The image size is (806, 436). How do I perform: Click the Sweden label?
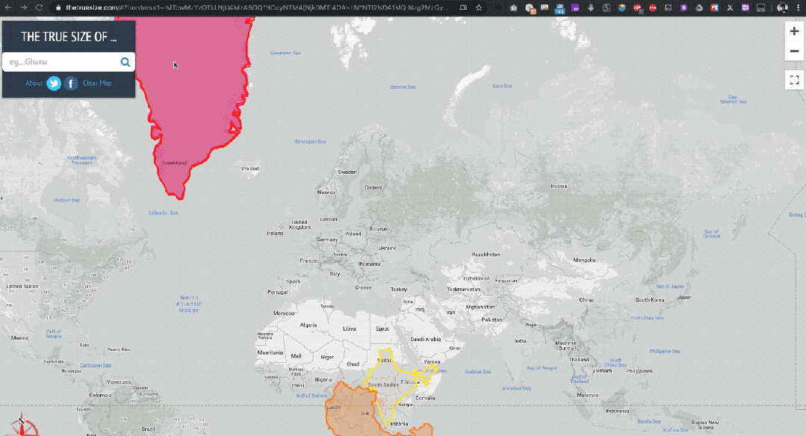(347, 172)
